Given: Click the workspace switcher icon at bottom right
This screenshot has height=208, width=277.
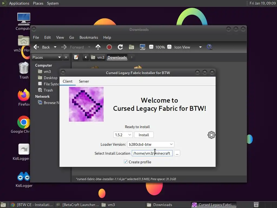Looking at the screenshot, I should pyautogui.click(x=256, y=205).
